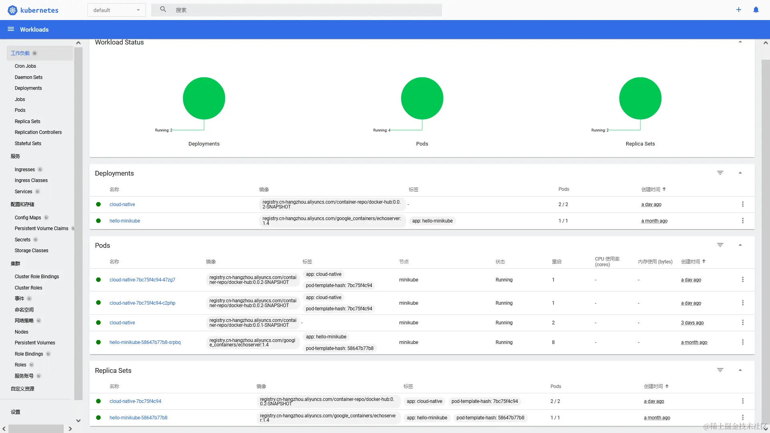Open pod cloud-native-7bc75f4c94-c2php link

[x=142, y=303]
